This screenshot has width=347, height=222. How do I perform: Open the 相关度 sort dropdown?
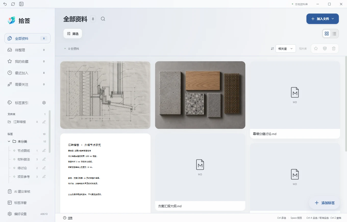pyautogui.click(x=286, y=48)
